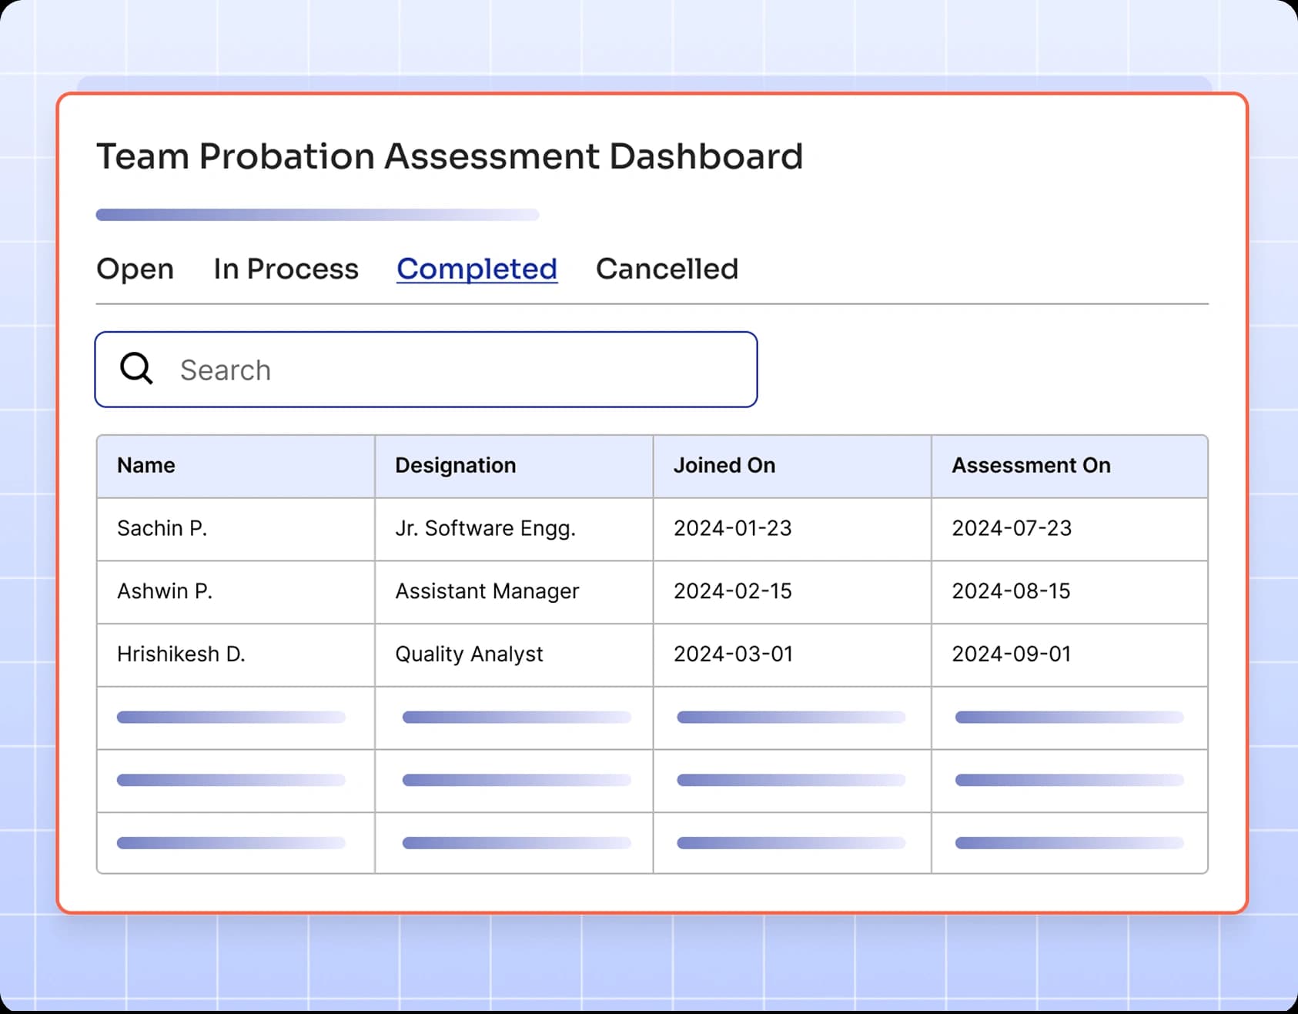Click the Team Probation Assessment Dashboard title
The image size is (1298, 1014).
point(449,156)
